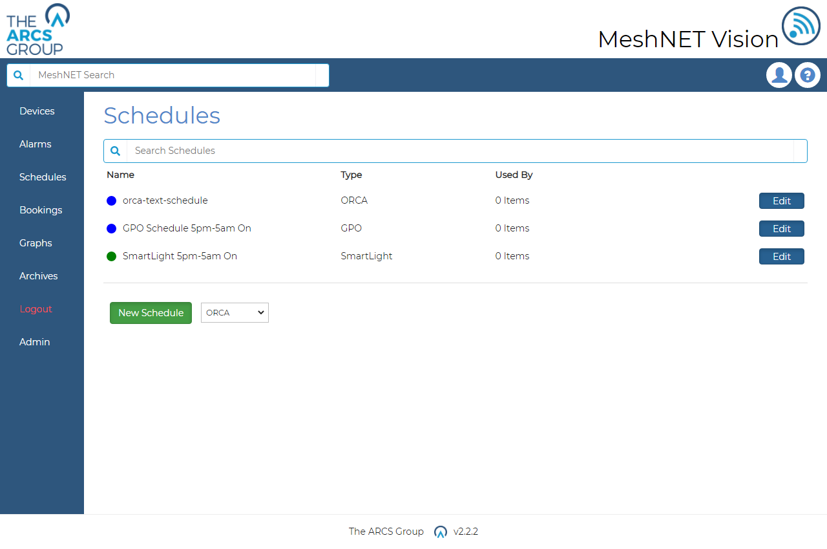Click the MeshNET Vision wireless logo icon

801,26
